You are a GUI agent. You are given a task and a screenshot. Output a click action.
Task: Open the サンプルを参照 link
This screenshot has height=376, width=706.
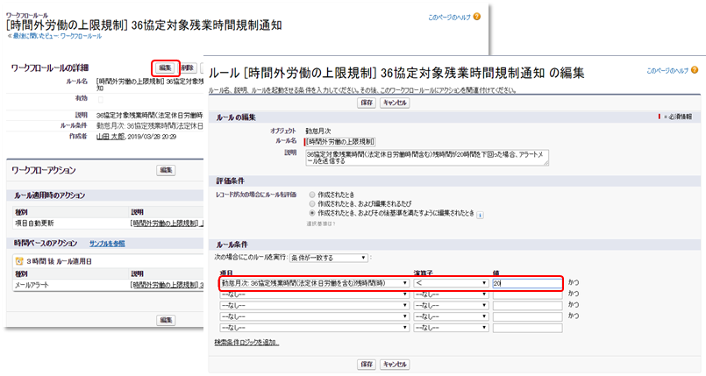point(106,242)
